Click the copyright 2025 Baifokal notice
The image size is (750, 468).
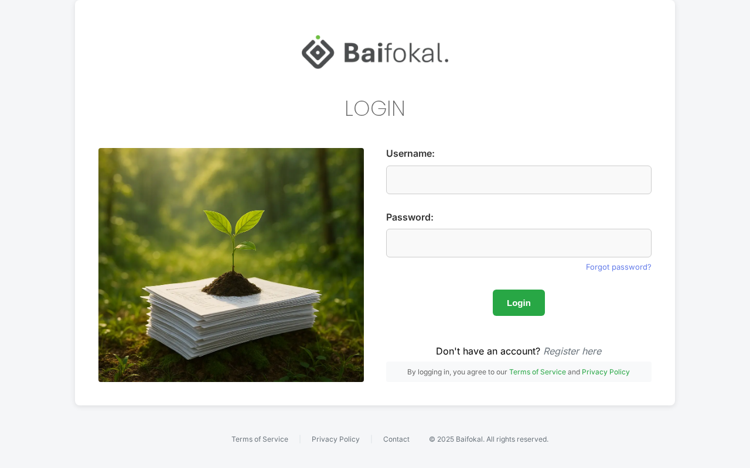point(489,439)
